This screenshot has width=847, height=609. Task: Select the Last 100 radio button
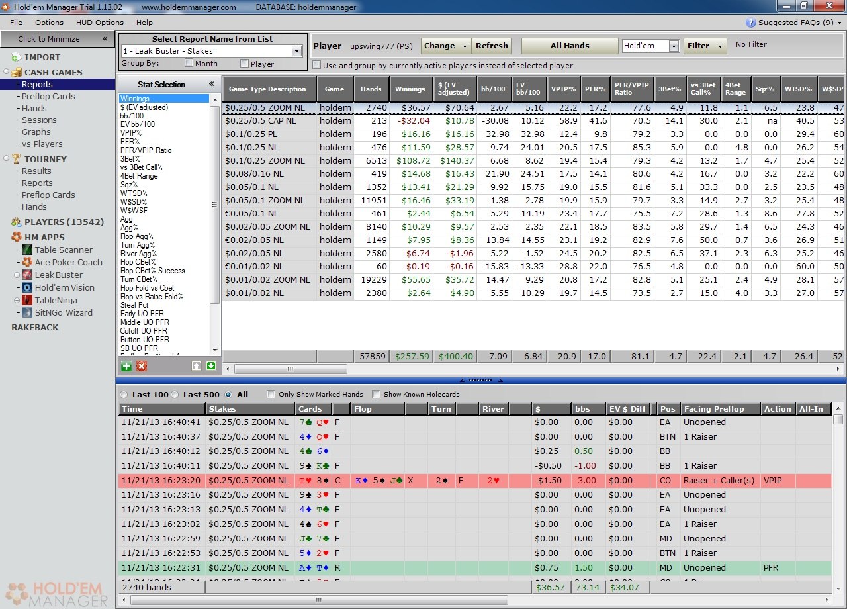(x=124, y=395)
